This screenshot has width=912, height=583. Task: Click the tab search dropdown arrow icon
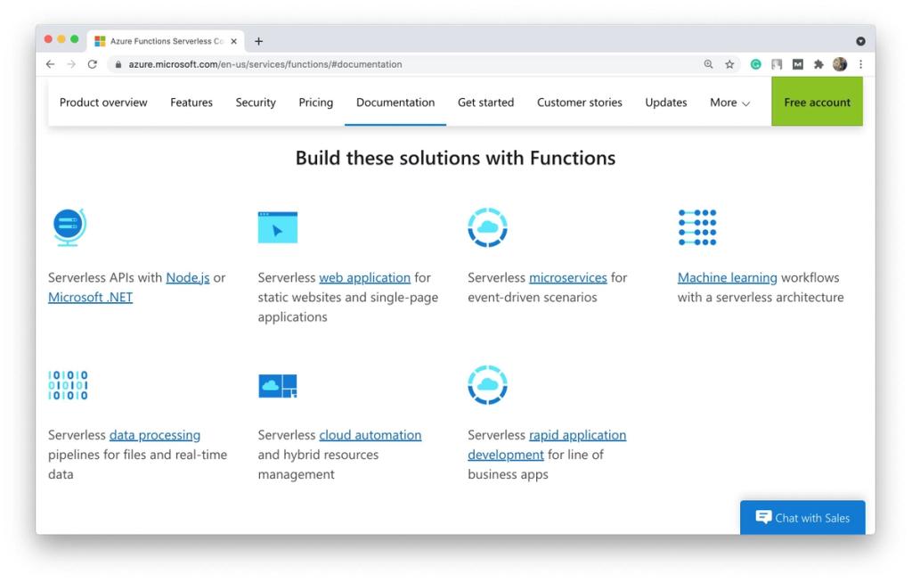click(x=861, y=41)
